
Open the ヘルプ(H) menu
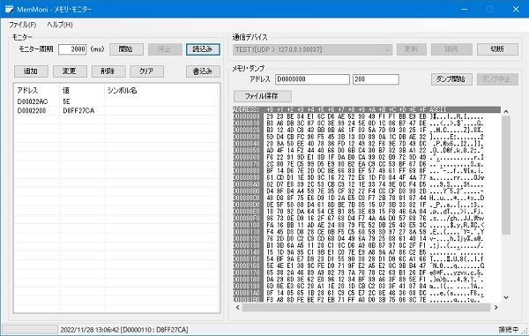pyautogui.click(x=60, y=25)
